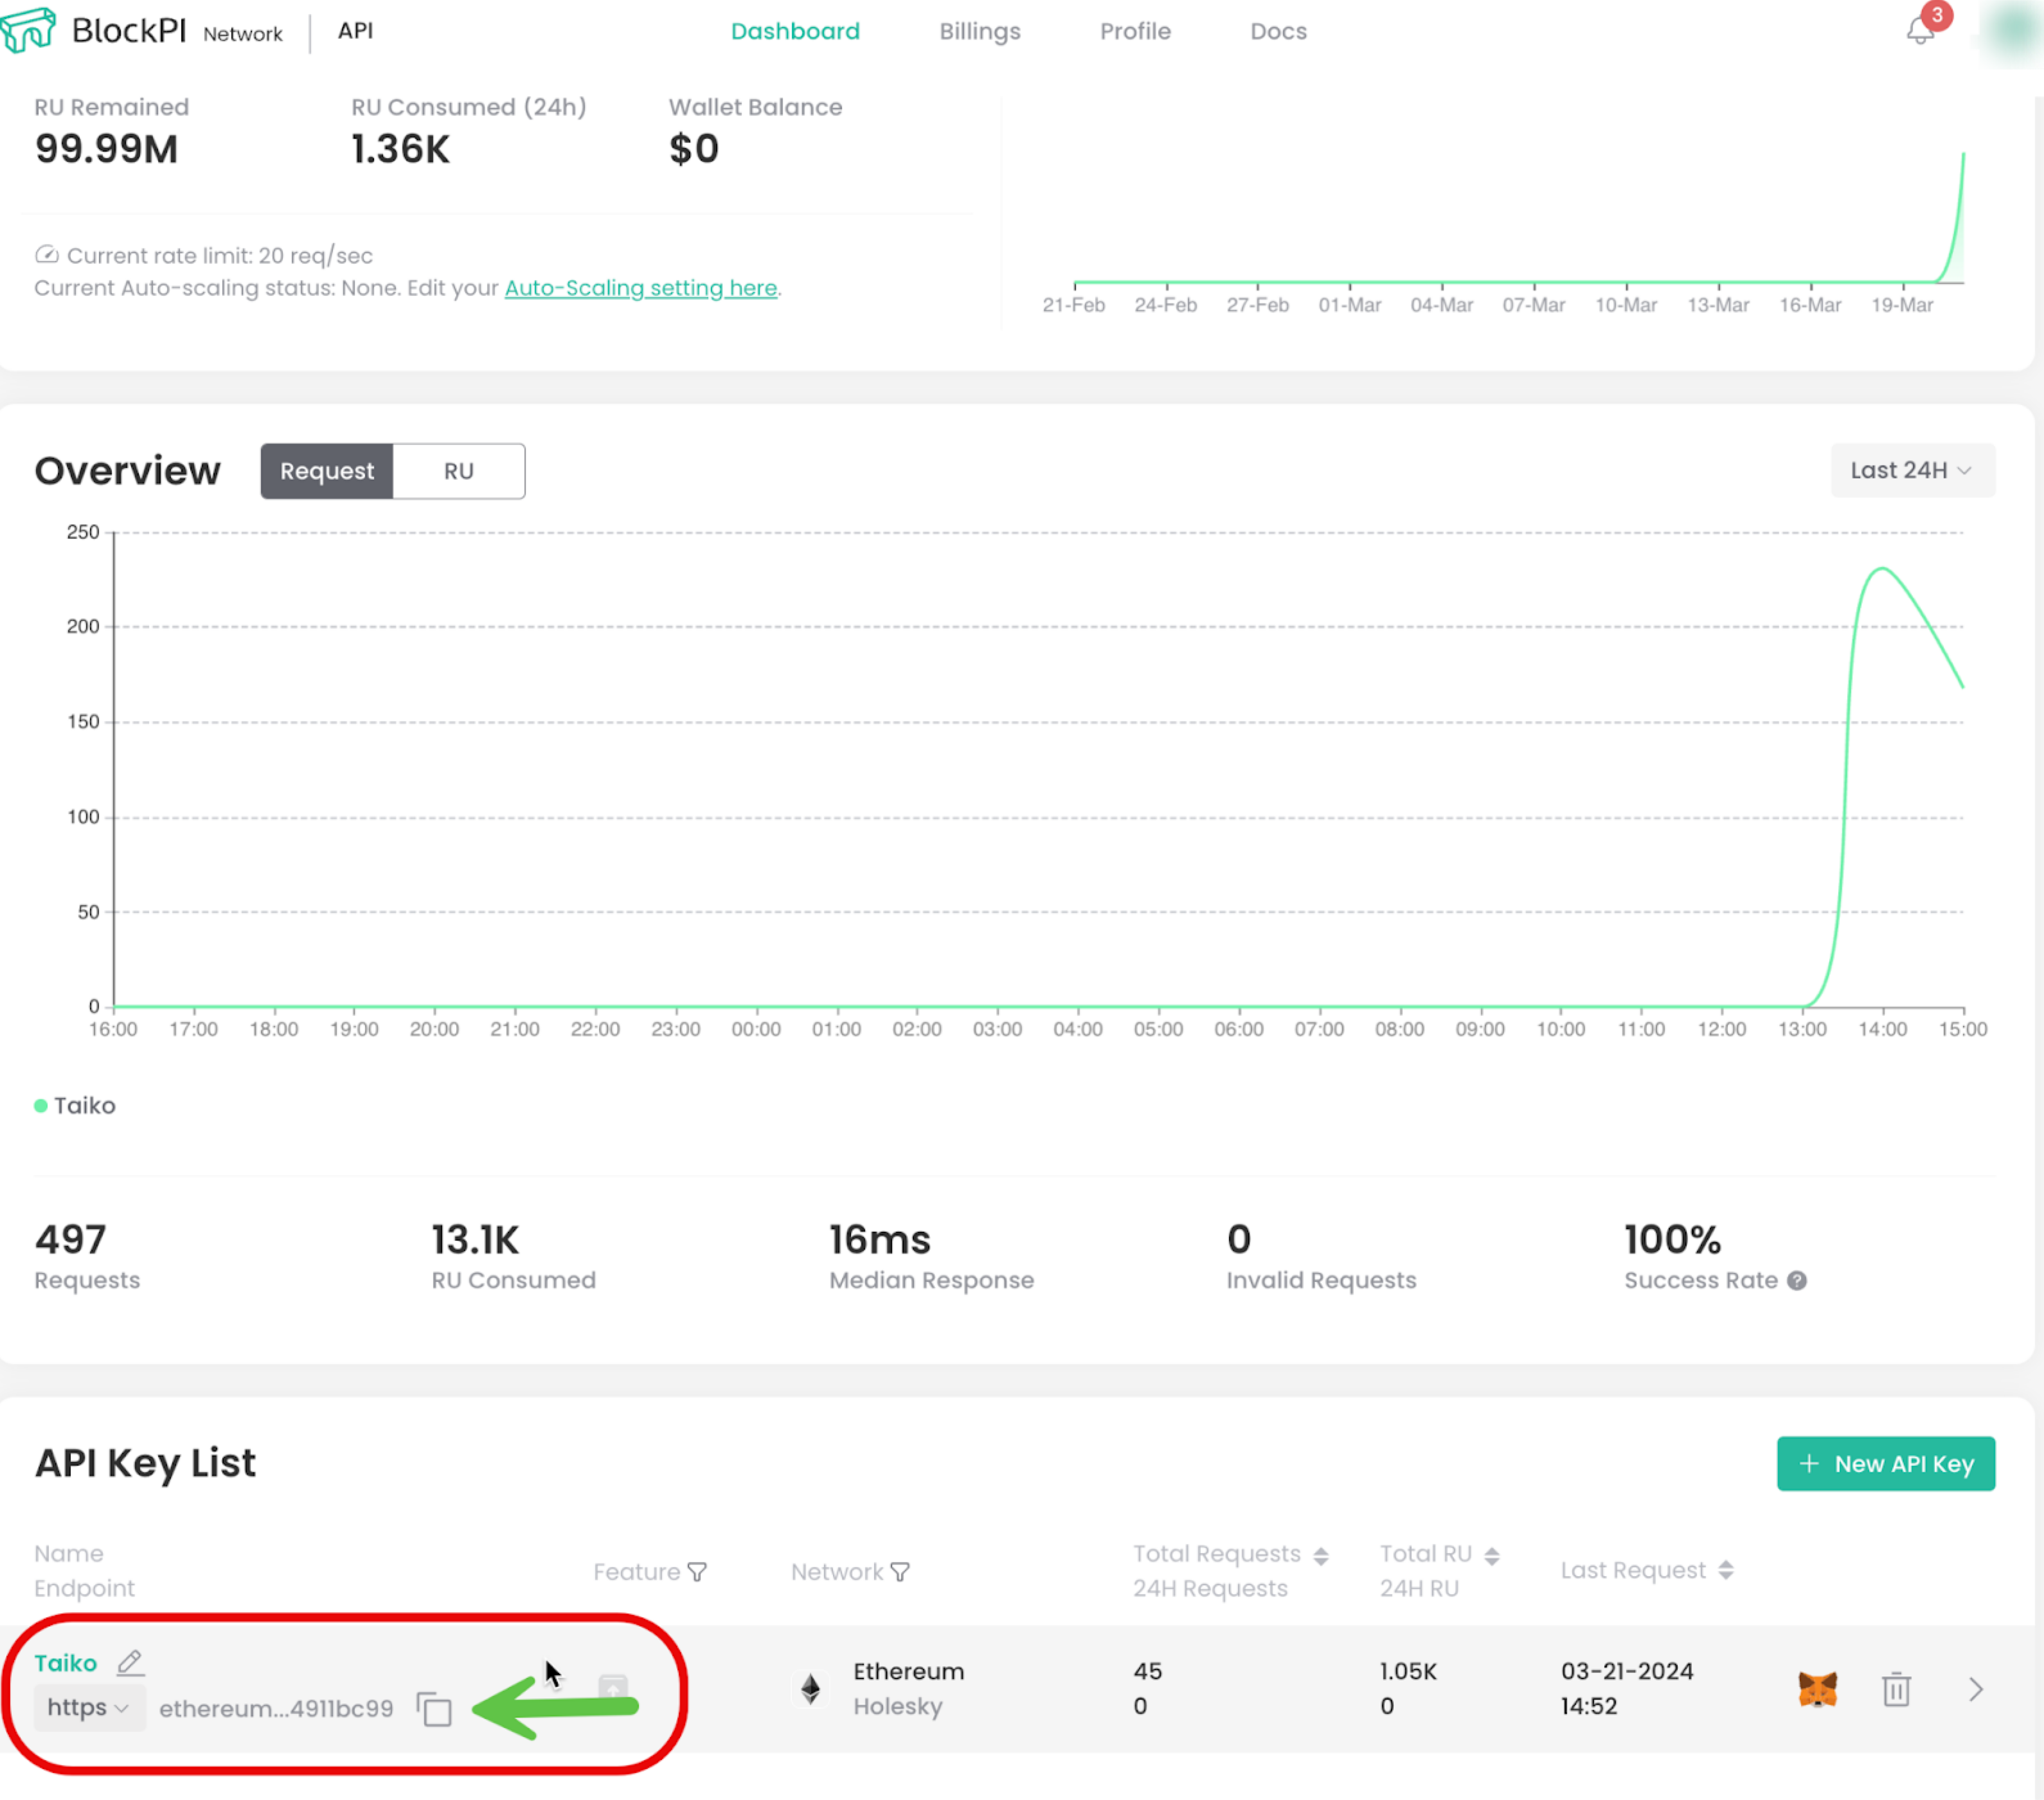Open notifications bell icon
Image resolution: width=2044 pixels, height=1800 pixels.
1920,31
